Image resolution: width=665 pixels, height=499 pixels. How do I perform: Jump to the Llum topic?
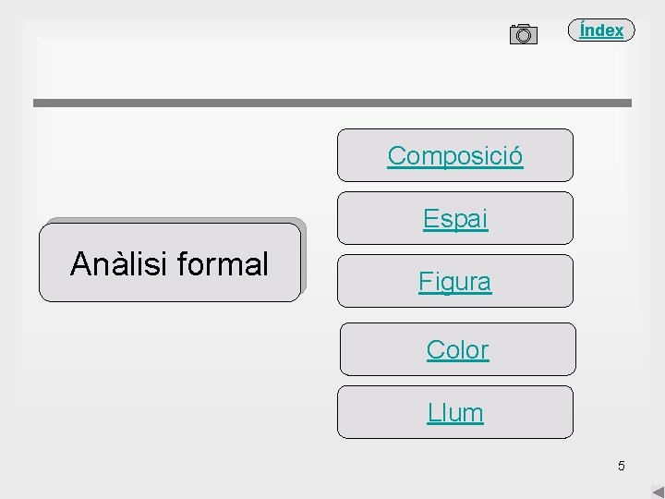(455, 412)
